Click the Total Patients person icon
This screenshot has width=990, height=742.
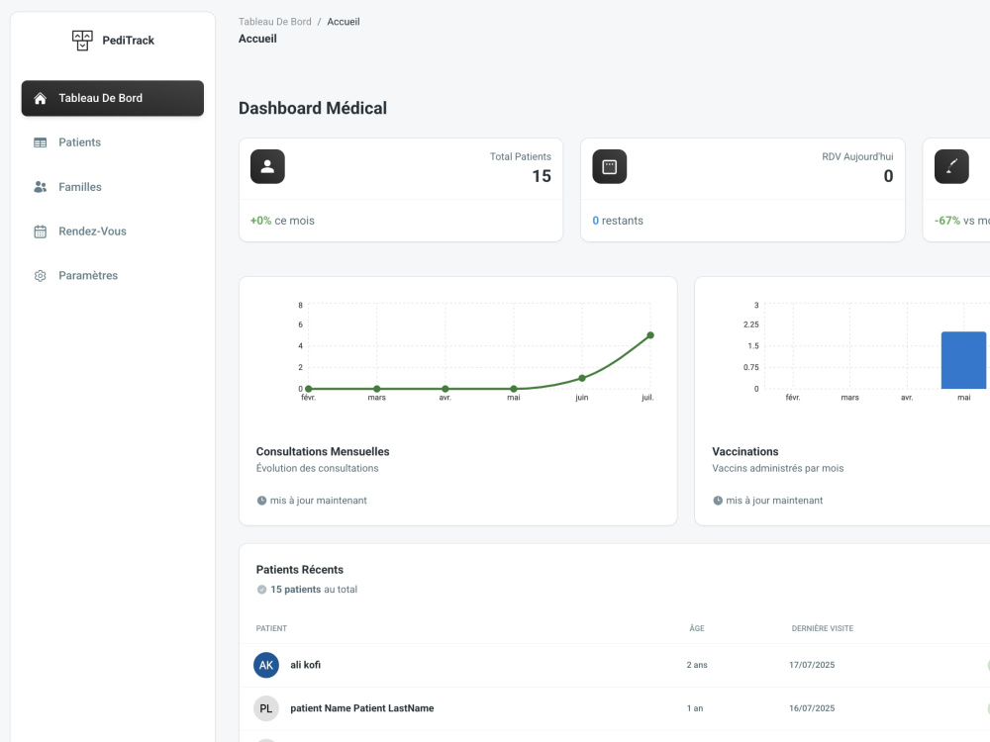pyautogui.click(x=267, y=166)
